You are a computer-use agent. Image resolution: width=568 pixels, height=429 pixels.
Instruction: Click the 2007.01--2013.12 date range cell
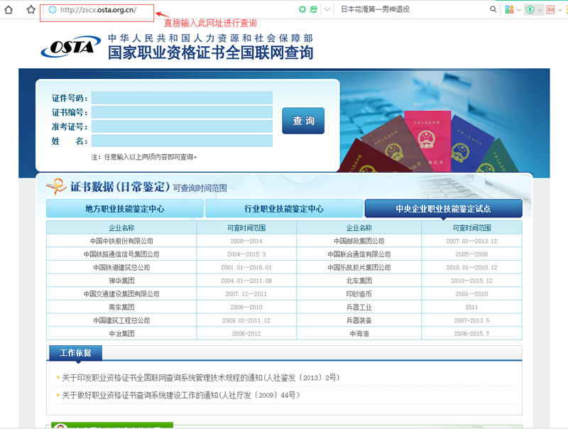click(471, 241)
